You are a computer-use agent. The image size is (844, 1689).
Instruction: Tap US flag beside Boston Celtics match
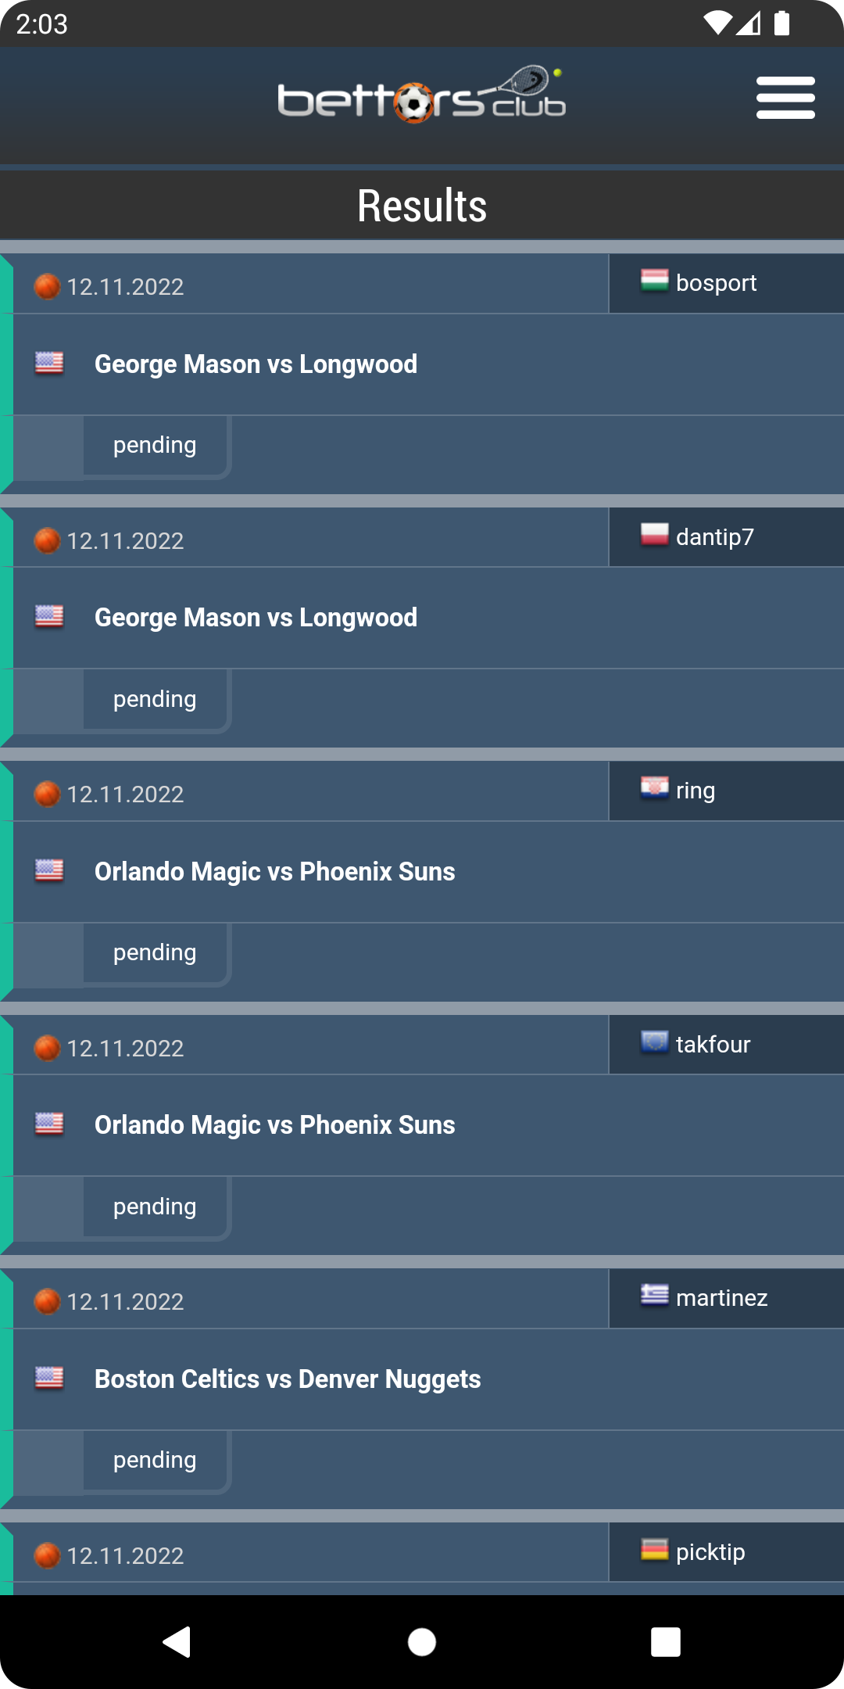(x=49, y=1378)
